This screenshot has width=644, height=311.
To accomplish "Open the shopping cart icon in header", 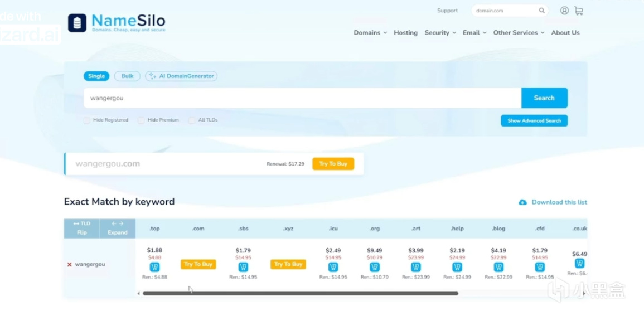I will point(579,11).
